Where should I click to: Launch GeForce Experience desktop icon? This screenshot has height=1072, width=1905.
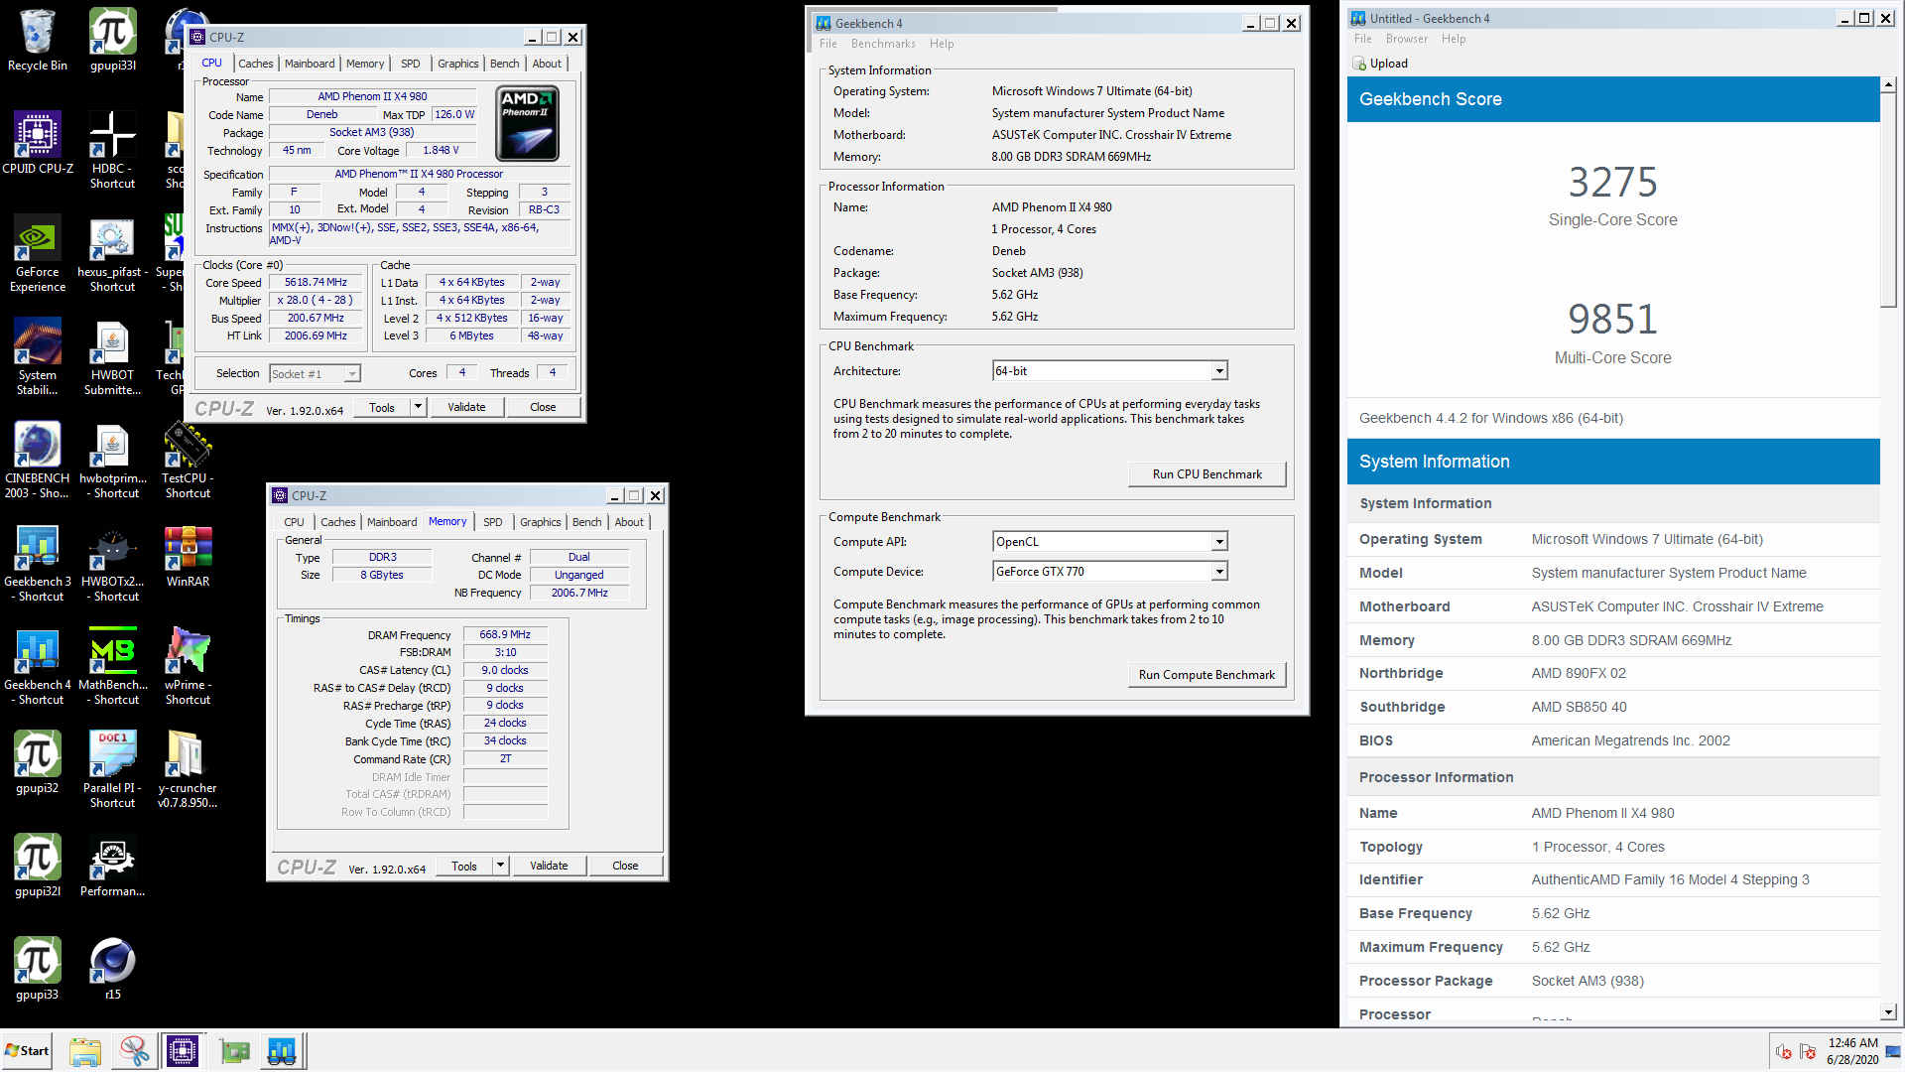[x=38, y=254]
